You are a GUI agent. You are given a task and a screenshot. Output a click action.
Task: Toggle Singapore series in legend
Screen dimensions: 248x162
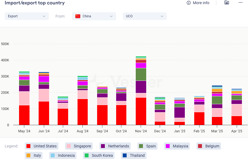(x=79, y=146)
